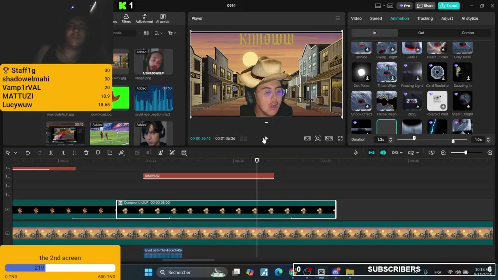Select the pointer selection tool
Screen dimensions: 498x280
pyautogui.click(x=8, y=153)
